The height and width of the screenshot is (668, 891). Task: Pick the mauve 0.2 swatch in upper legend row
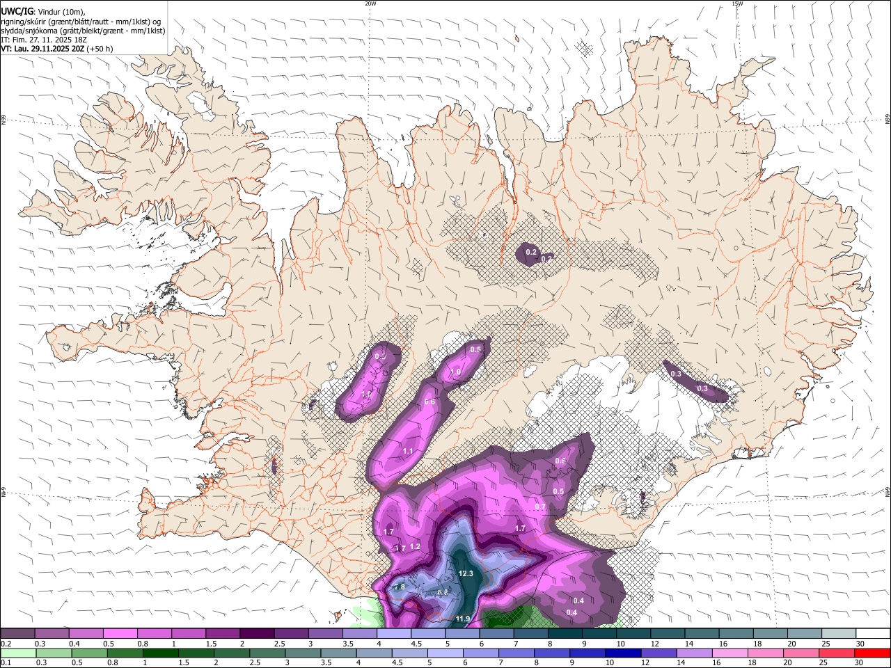click(17, 633)
